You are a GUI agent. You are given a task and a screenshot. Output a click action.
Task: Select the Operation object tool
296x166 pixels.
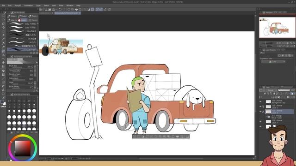(3, 24)
